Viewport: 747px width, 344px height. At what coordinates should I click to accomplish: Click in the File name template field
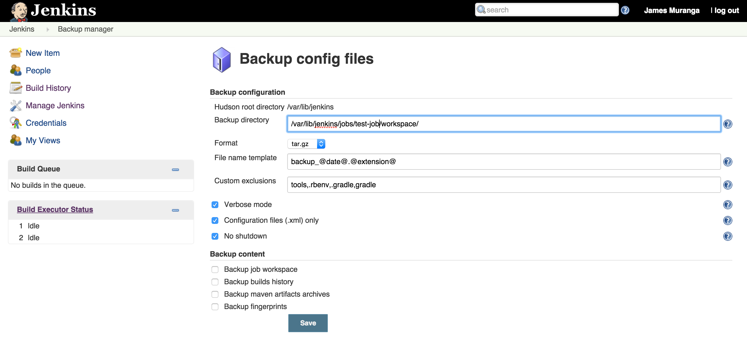504,162
